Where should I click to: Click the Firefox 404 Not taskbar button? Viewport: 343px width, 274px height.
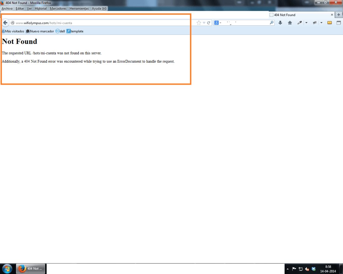click(x=31, y=268)
